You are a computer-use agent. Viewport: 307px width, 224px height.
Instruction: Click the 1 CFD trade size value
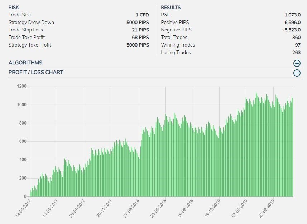[x=142, y=15]
